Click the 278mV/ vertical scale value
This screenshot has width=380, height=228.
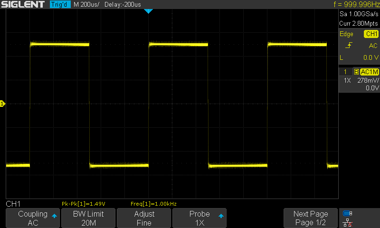[368, 80]
